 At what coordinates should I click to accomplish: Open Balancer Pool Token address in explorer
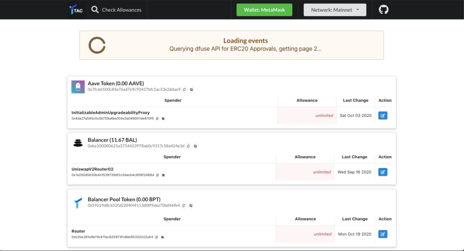(x=191, y=206)
